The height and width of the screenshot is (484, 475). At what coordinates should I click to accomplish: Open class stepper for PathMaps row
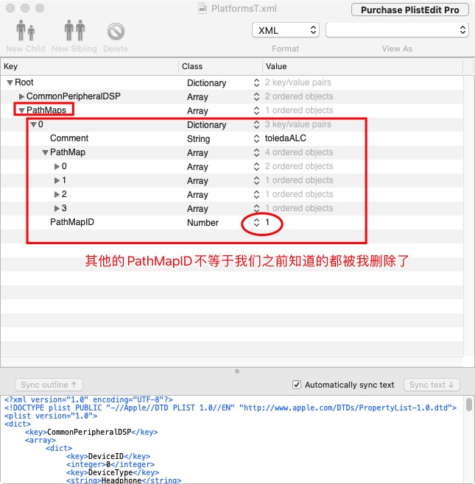pyautogui.click(x=256, y=110)
